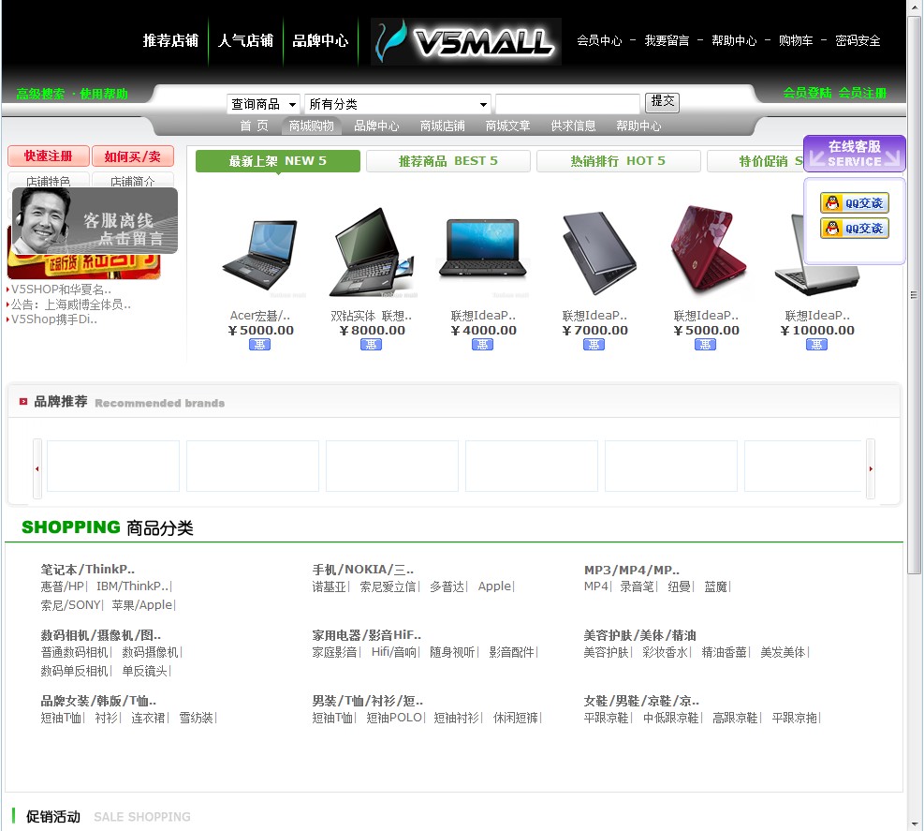The height and width of the screenshot is (831, 924).
Task: Click 人气店铺 in the top header
Action: [x=245, y=40]
